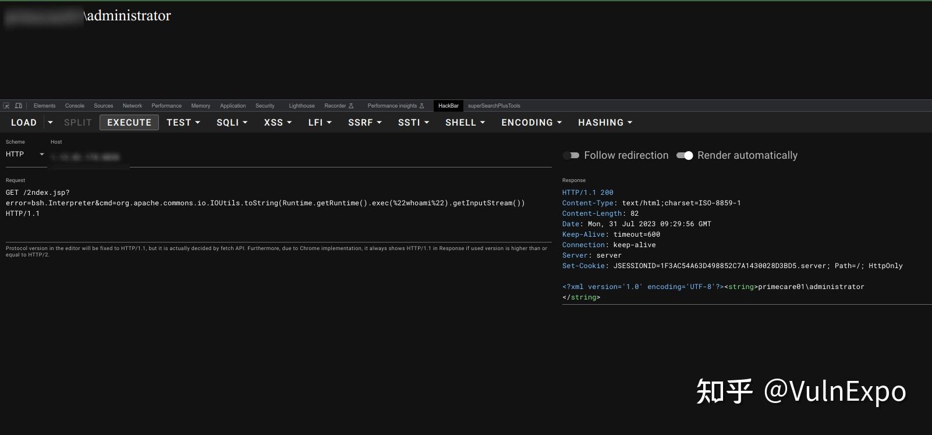The image size is (932, 435).
Task: Disable the Render automatically switch
Action: (685, 155)
